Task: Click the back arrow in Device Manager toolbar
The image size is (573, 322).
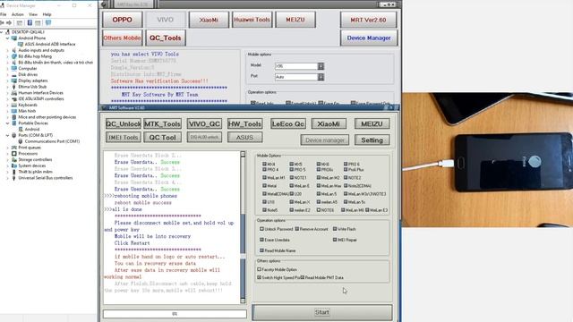Action: point(3,22)
